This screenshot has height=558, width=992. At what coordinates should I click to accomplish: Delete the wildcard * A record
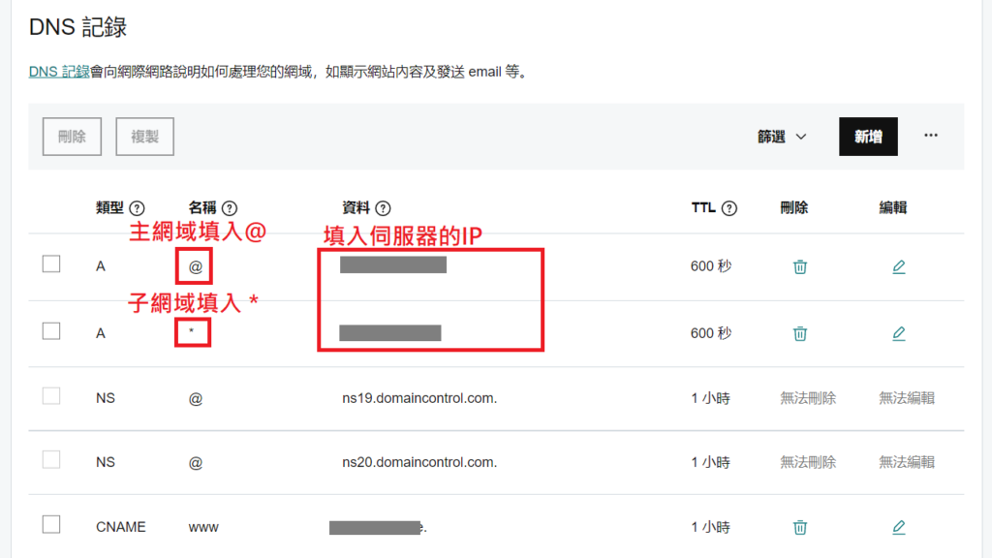click(x=799, y=333)
